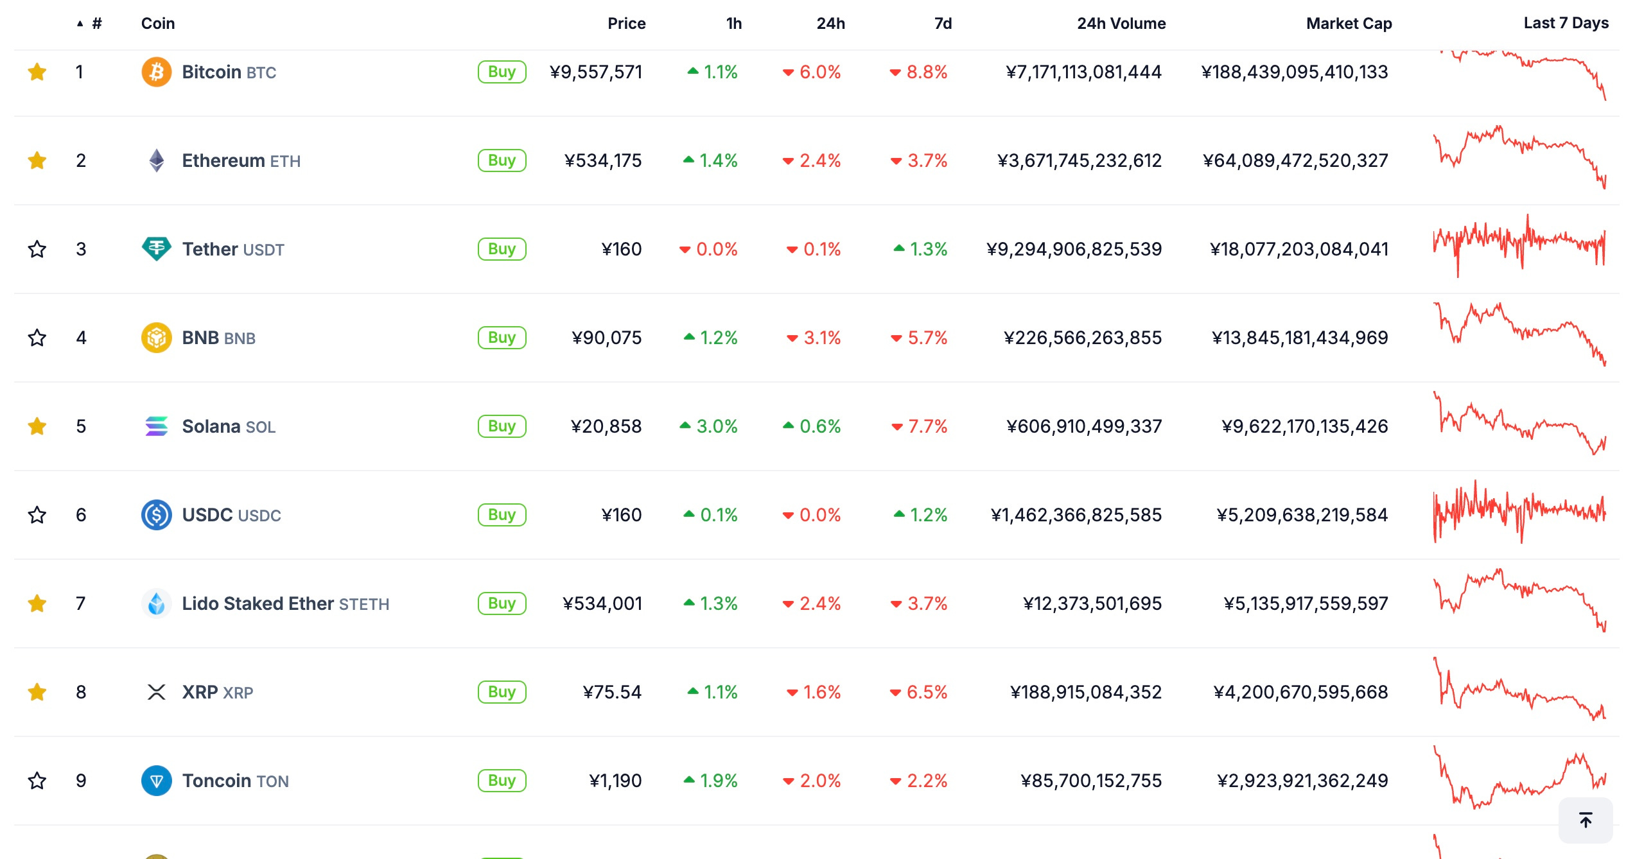
Task: Favorite Toncoin with the empty star
Action: pos(37,781)
